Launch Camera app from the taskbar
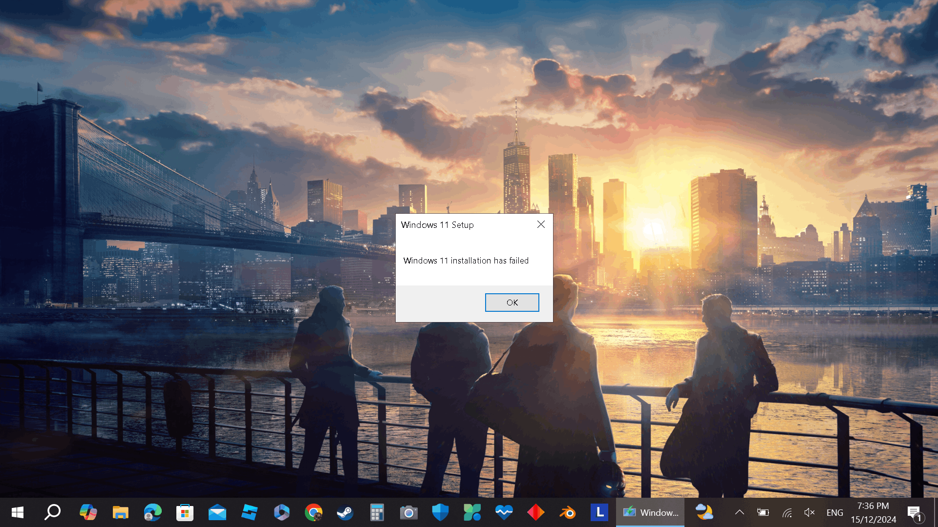This screenshot has height=527, width=938. 408,512
